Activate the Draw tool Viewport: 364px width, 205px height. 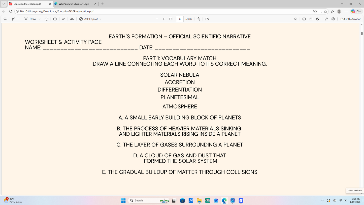(30, 19)
